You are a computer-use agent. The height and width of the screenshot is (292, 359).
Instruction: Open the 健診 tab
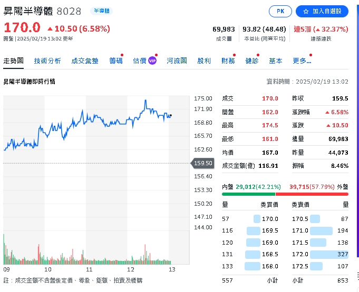252,61
